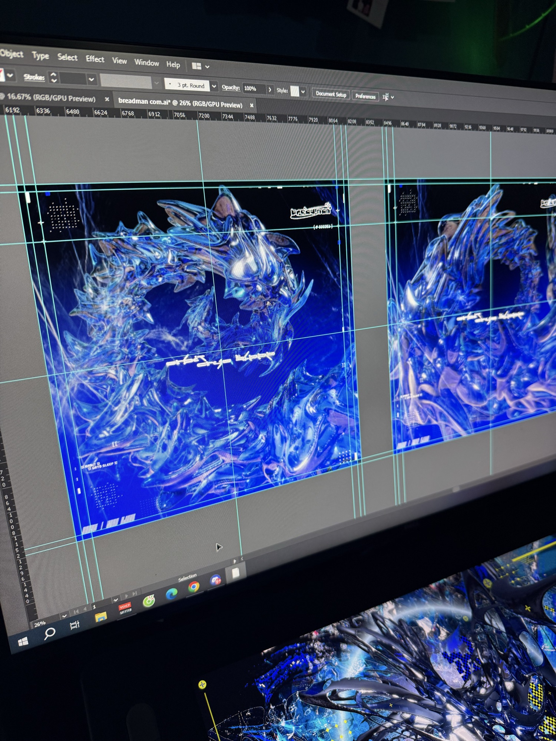
Task: Open the zoom level dropdown at 26%
Action: pos(64,616)
